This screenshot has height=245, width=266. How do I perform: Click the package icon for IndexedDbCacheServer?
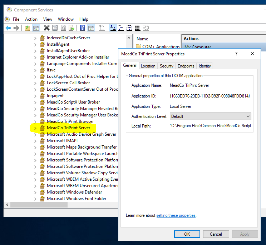tap(42, 38)
